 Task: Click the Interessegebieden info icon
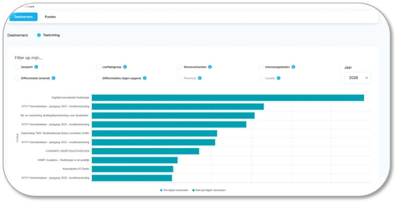click(x=293, y=67)
